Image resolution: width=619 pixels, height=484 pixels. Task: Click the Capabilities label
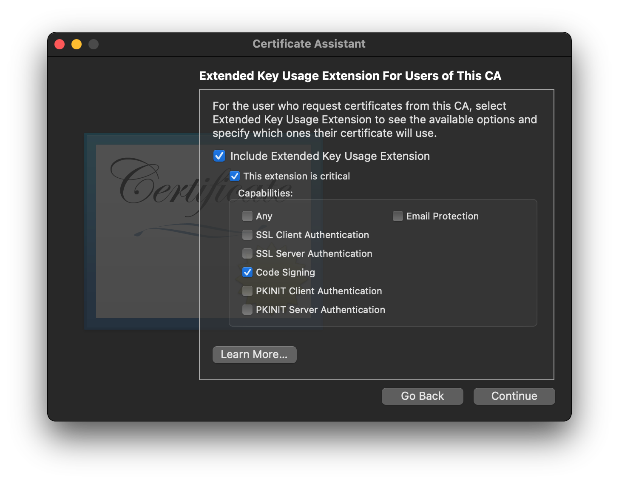[265, 193]
